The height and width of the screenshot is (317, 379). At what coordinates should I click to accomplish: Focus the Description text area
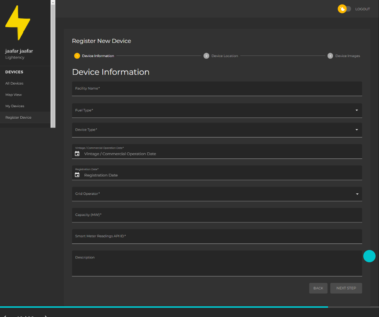[x=217, y=263]
